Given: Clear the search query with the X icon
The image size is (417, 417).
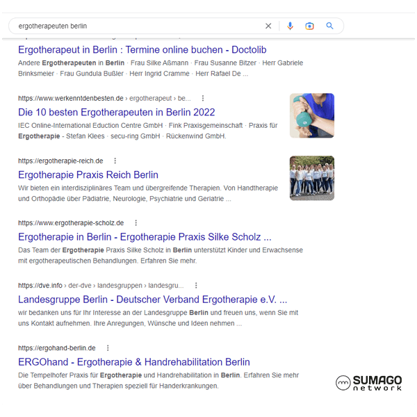Looking at the screenshot, I should click(268, 26).
